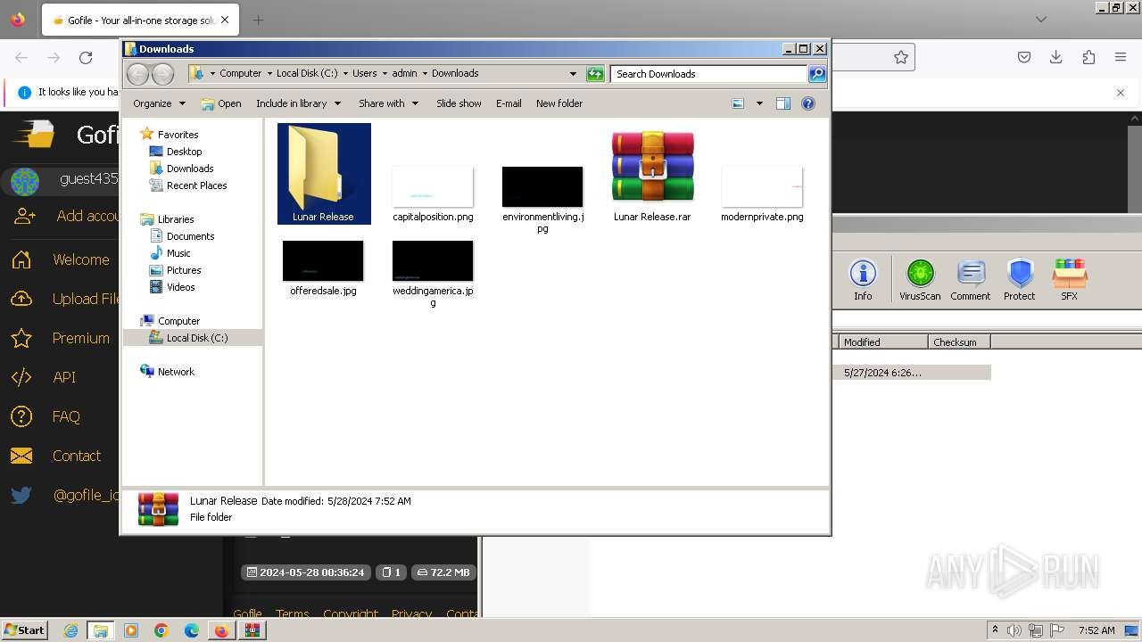Open Explorer help
This screenshot has height=642, width=1142.
click(x=808, y=103)
